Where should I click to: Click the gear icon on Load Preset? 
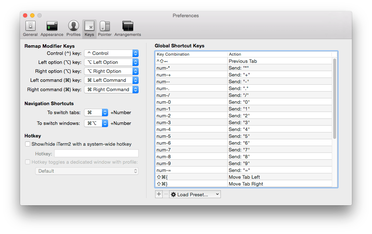(x=174, y=194)
